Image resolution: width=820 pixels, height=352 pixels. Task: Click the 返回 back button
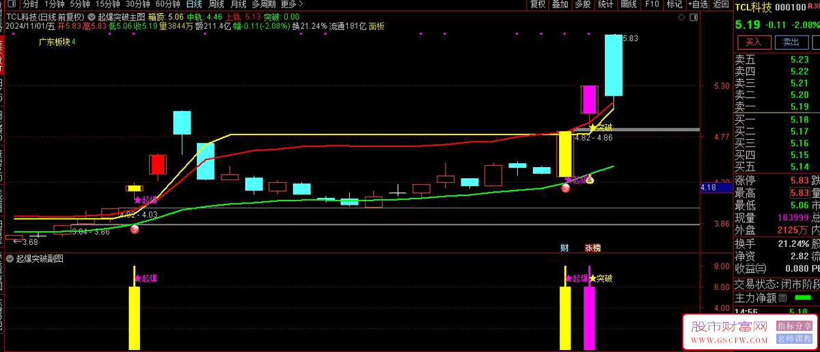click(x=721, y=4)
